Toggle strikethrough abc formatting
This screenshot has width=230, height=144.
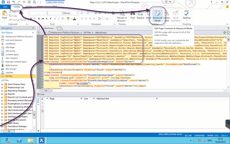(x=43, y=18)
